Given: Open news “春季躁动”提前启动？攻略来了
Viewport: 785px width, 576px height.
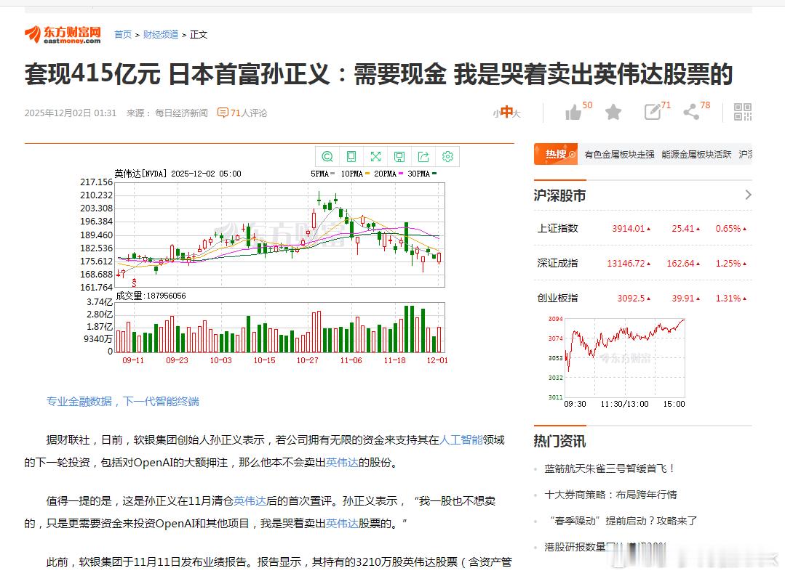Looking at the screenshot, I should point(623,521).
